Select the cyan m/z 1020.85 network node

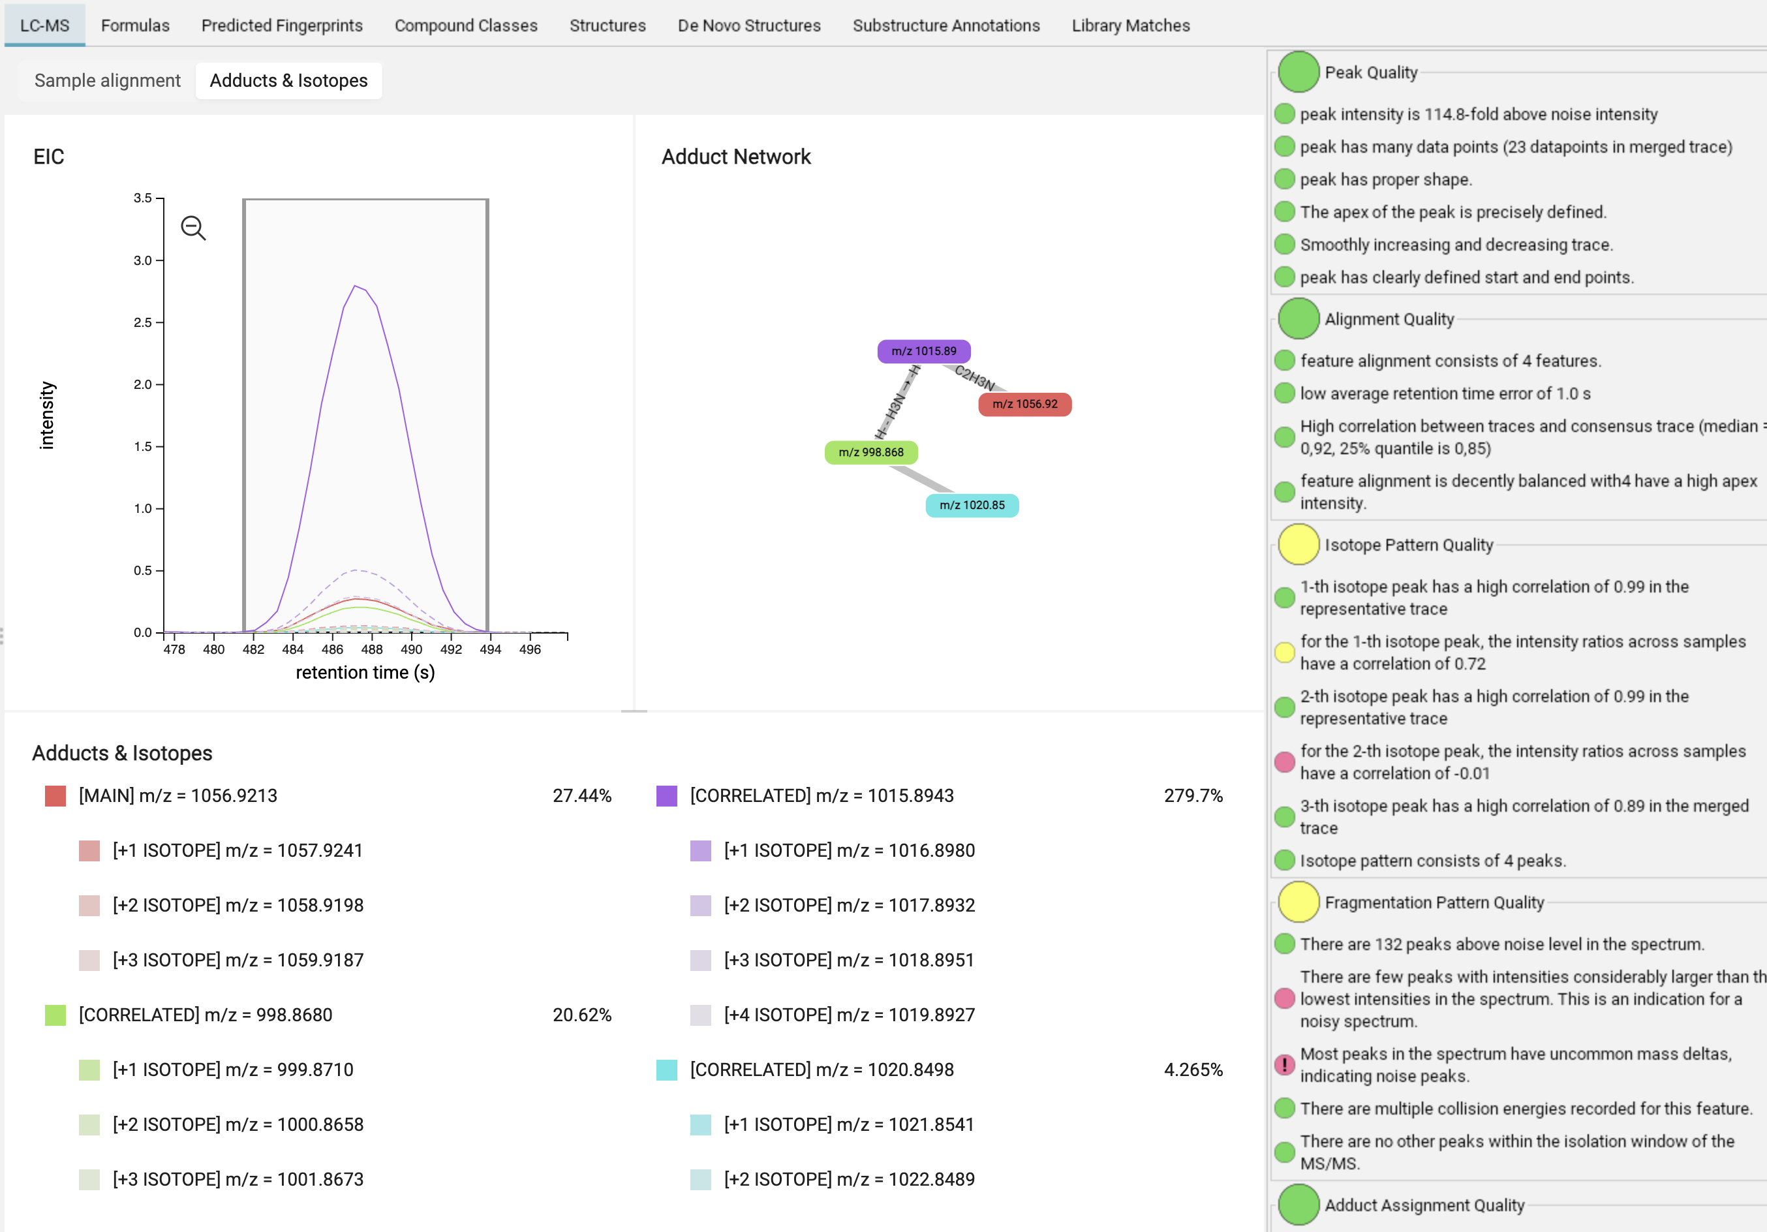click(971, 506)
